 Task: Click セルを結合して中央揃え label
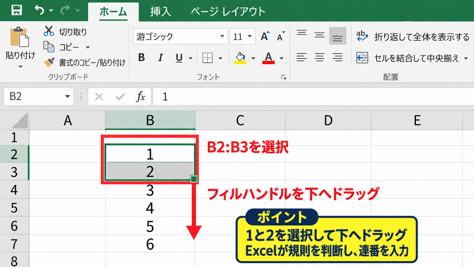tap(417, 58)
